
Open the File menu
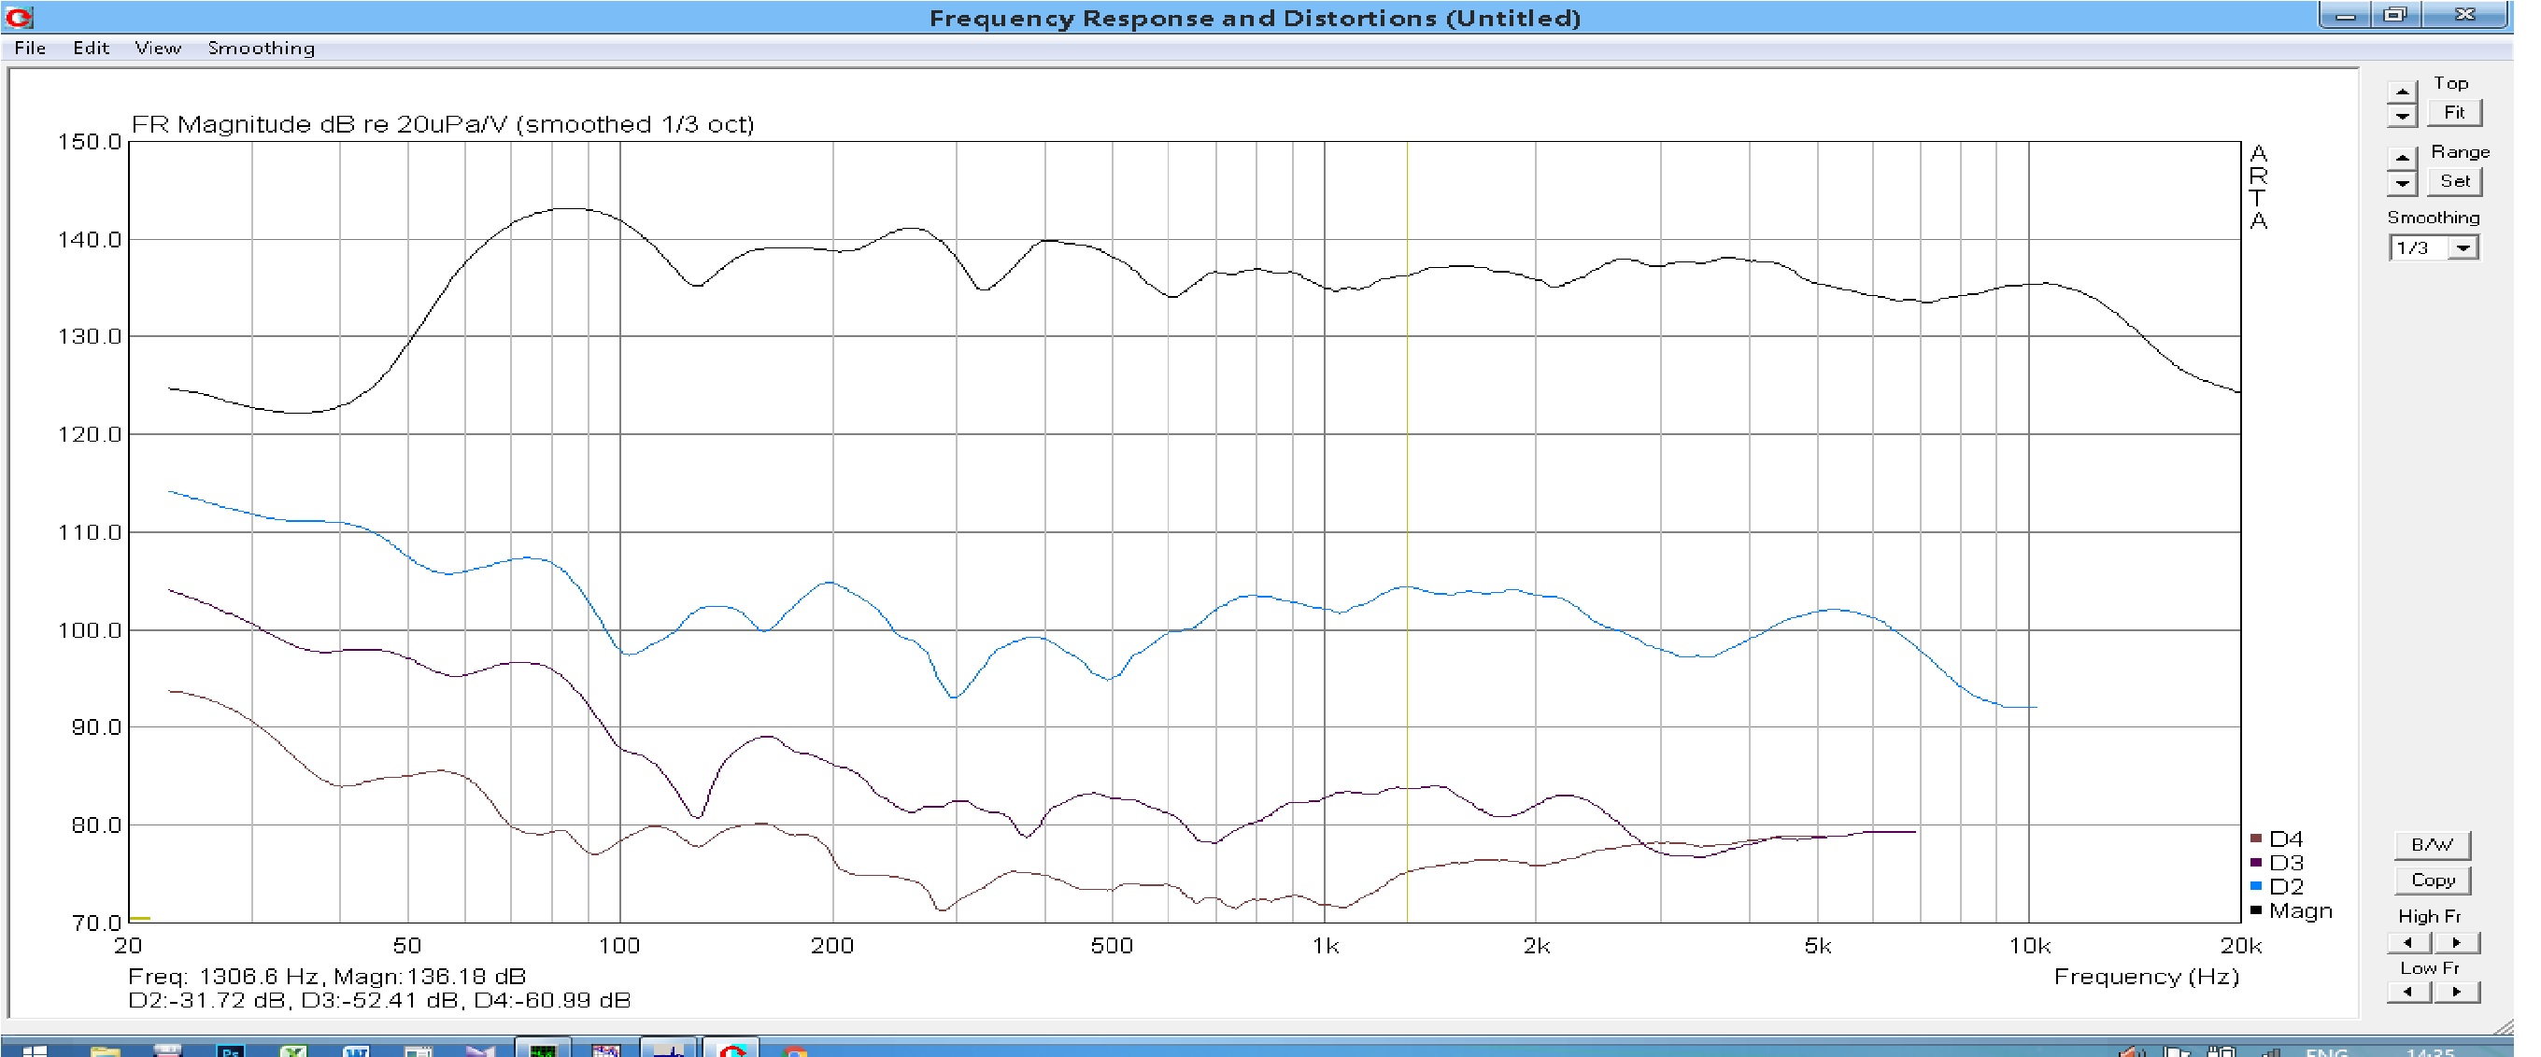click(30, 49)
